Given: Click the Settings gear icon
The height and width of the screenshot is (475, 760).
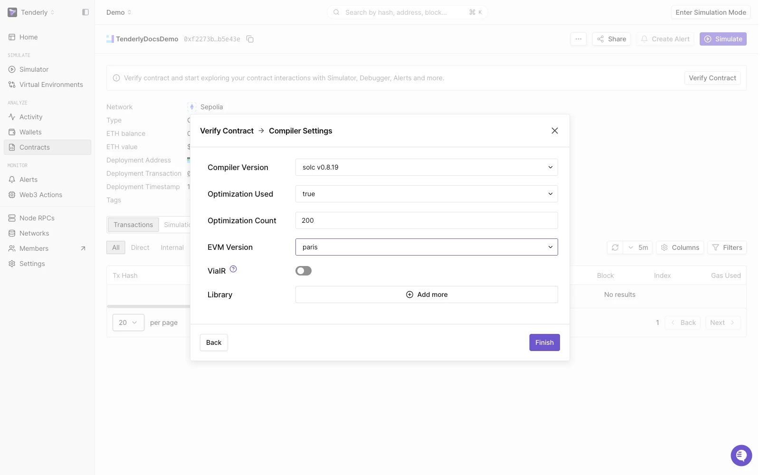Looking at the screenshot, I should pyautogui.click(x=12, y=264).
